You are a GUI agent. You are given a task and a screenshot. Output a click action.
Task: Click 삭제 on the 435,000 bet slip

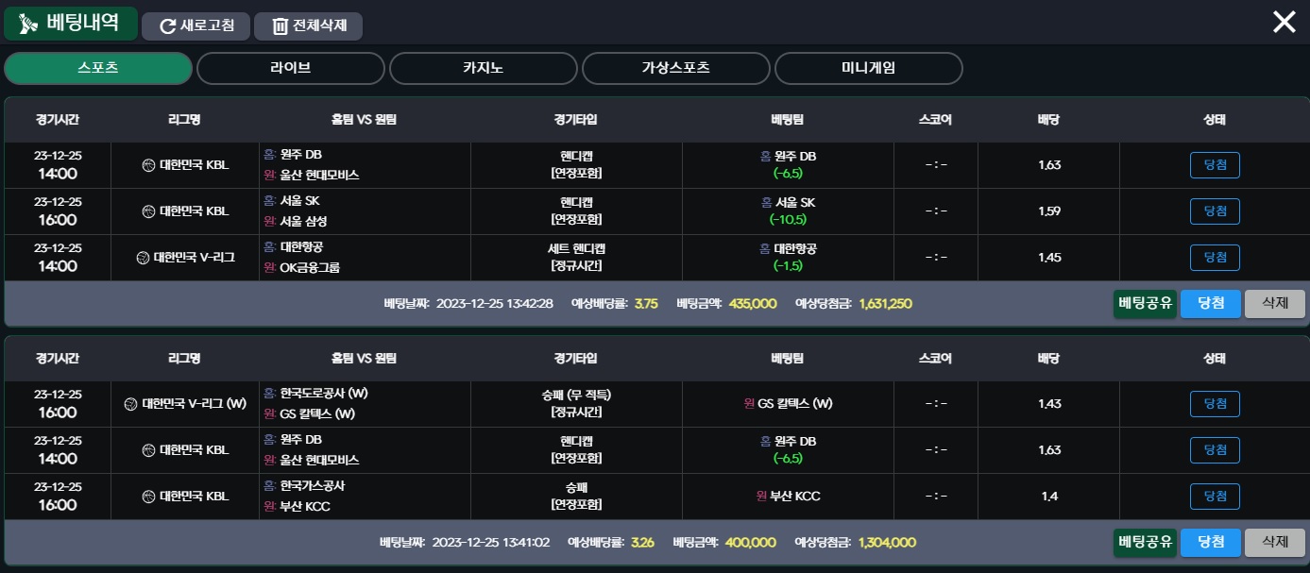click(1275, 303)
